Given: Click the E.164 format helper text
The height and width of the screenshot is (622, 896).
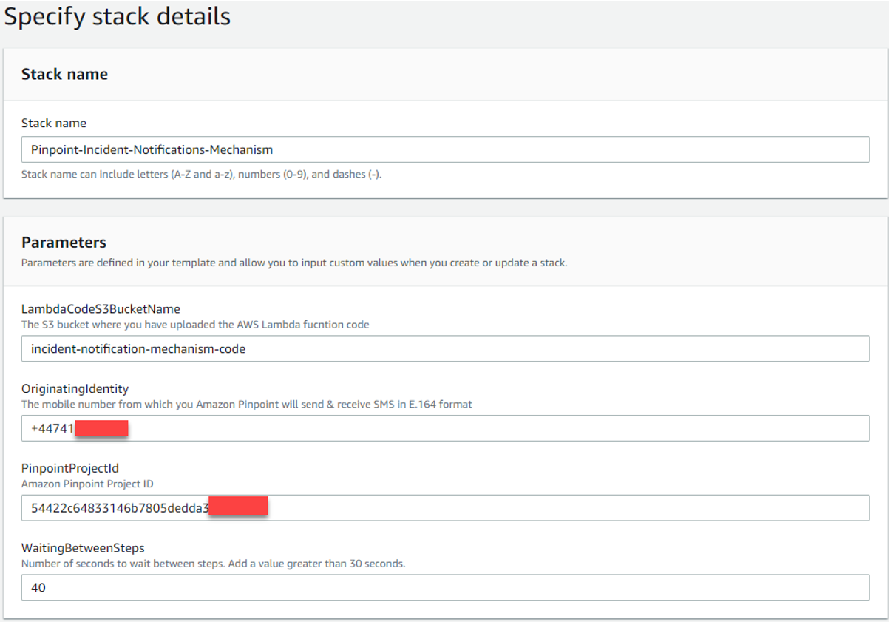Looking at the screenshot, I should coord(246,404).
